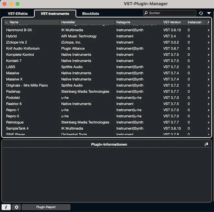The width and height of the screenshot is (214, 212).
Task: Click the x mark in LABS row
Action: tap(208, 67)
